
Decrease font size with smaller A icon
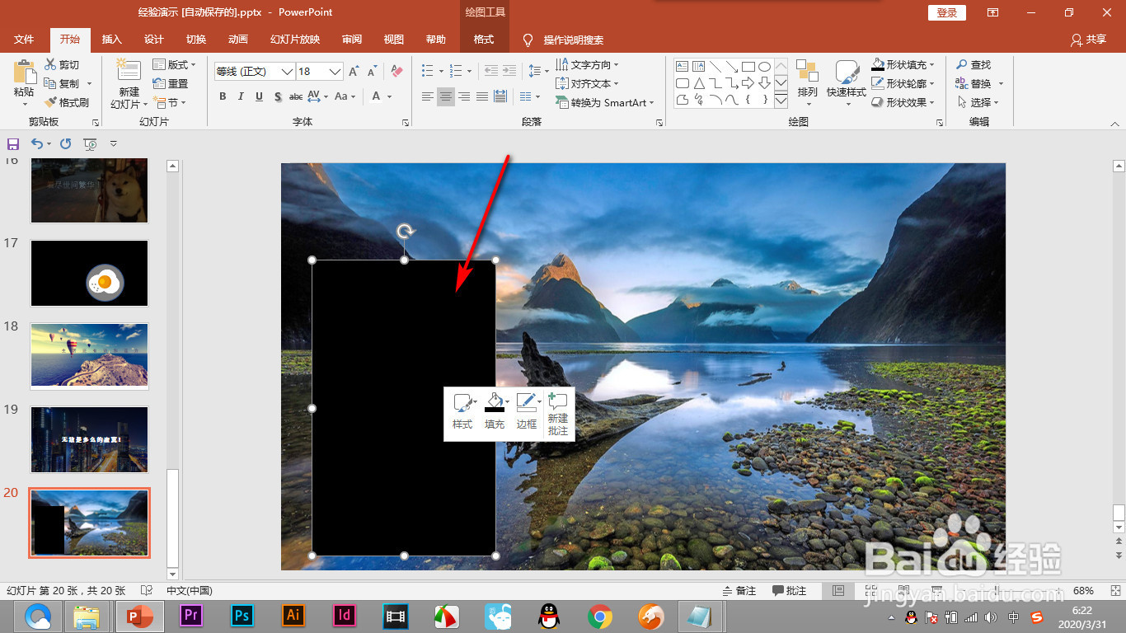[373, 72]
